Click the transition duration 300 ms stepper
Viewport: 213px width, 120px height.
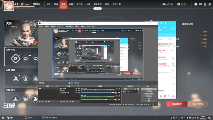138,91
